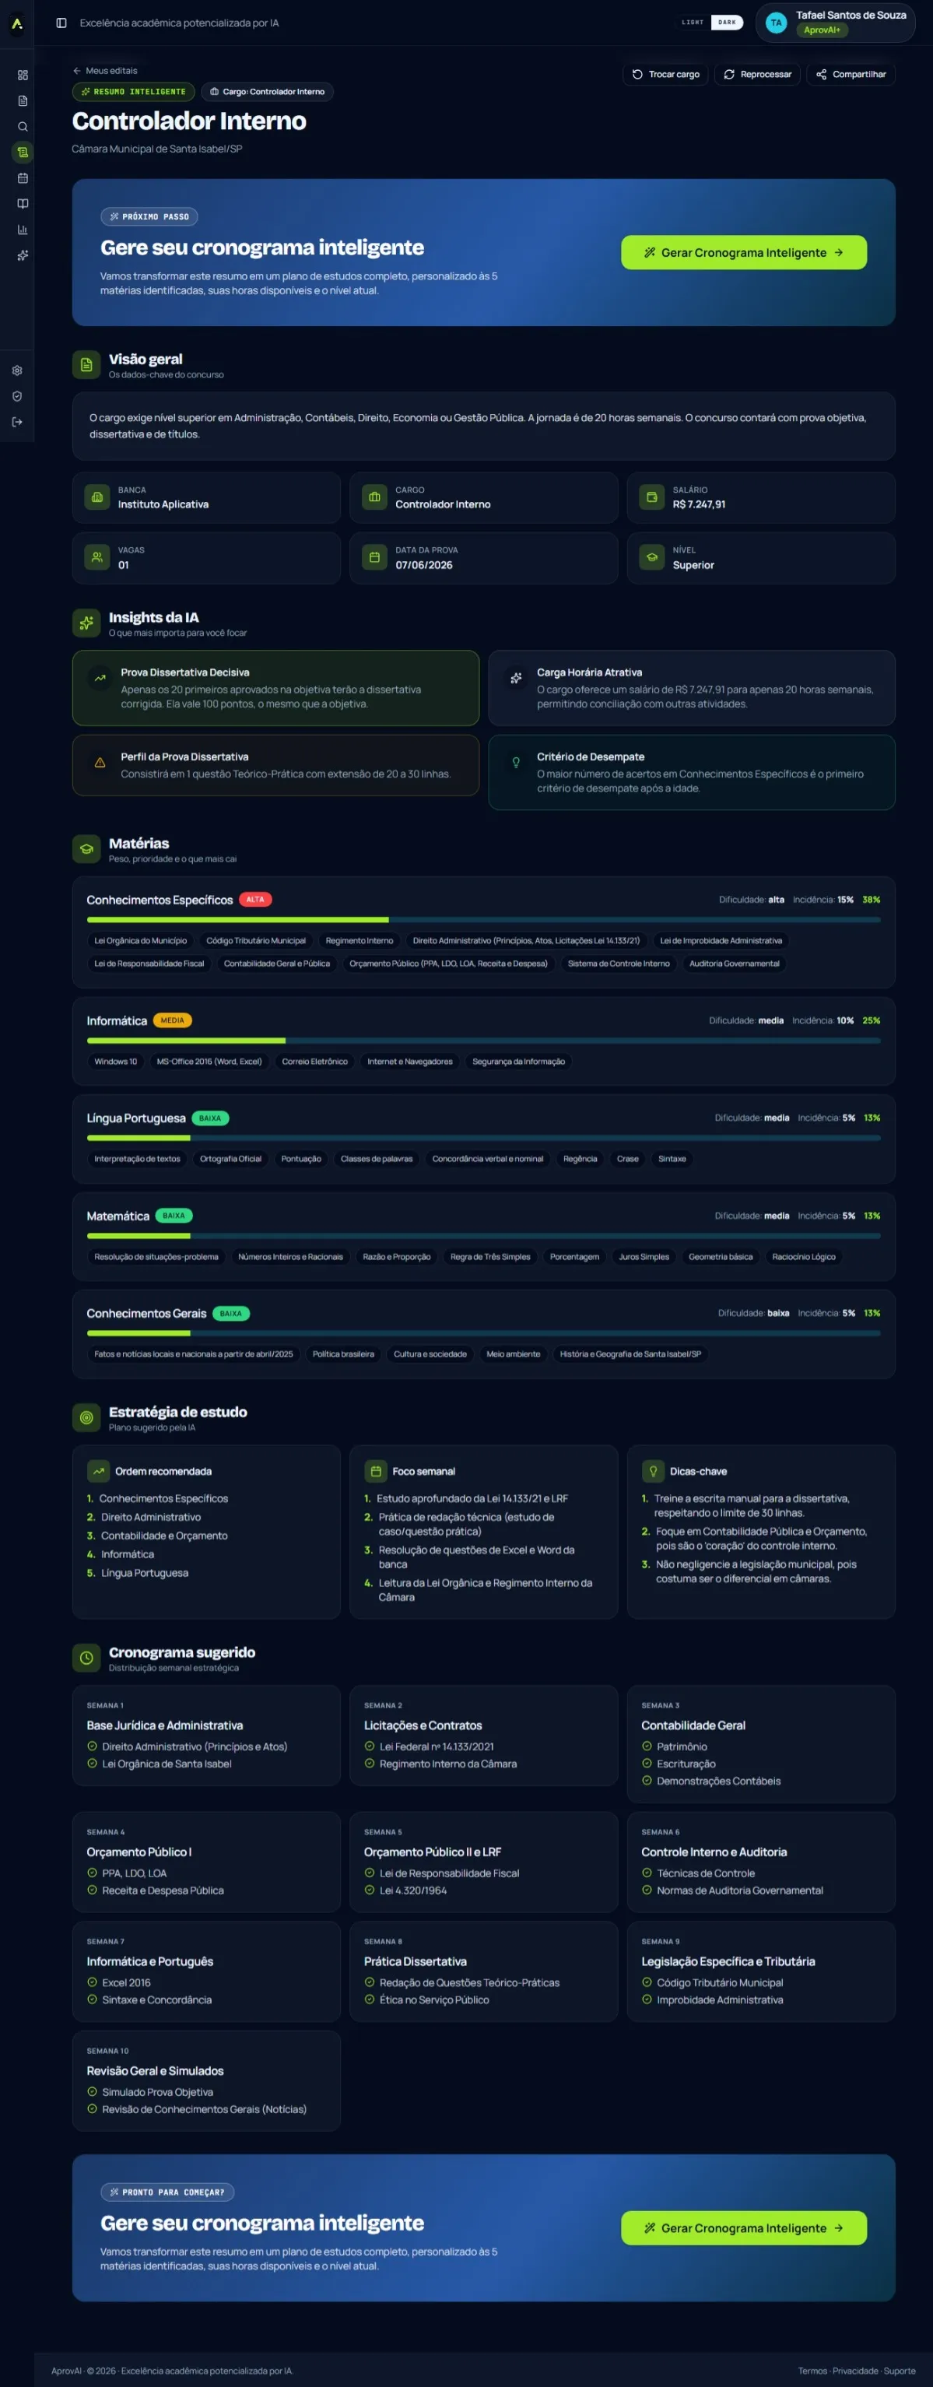Click Lei 4.320/1964 check item
Image resolution: width=933 pixels, height=2387 pixels.
pyautogui.click(x=405, y=1890)
